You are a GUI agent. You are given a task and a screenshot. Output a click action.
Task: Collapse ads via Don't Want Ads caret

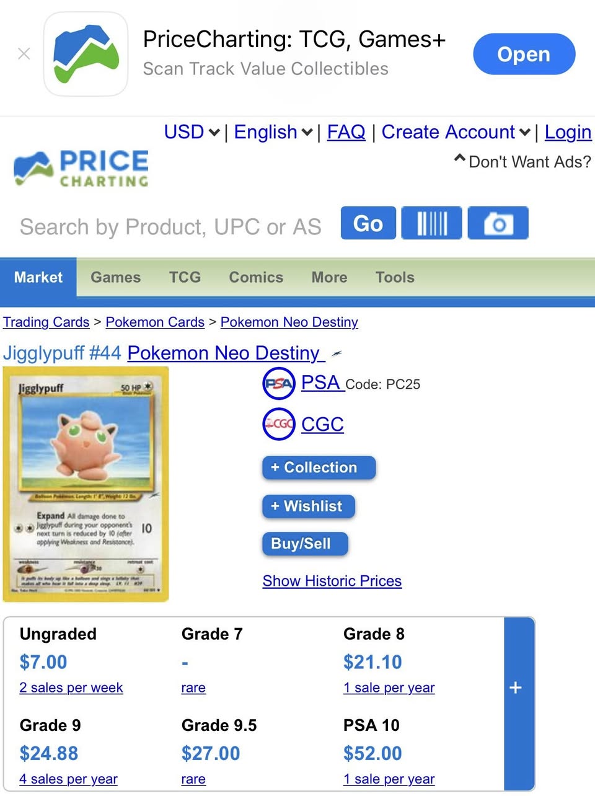coord(459,159)
